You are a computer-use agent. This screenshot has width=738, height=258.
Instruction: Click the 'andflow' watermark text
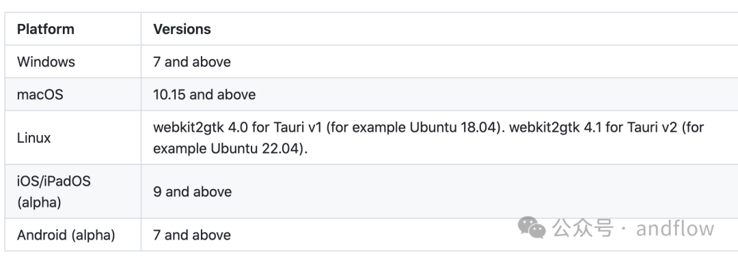point(675,228)
